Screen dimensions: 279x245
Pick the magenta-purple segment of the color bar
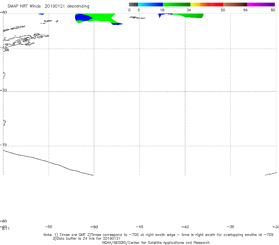(261, 5)
